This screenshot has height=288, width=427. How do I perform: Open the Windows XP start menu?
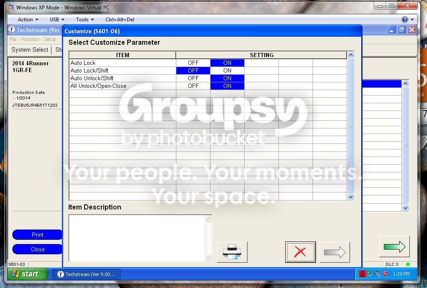(28, 274)
